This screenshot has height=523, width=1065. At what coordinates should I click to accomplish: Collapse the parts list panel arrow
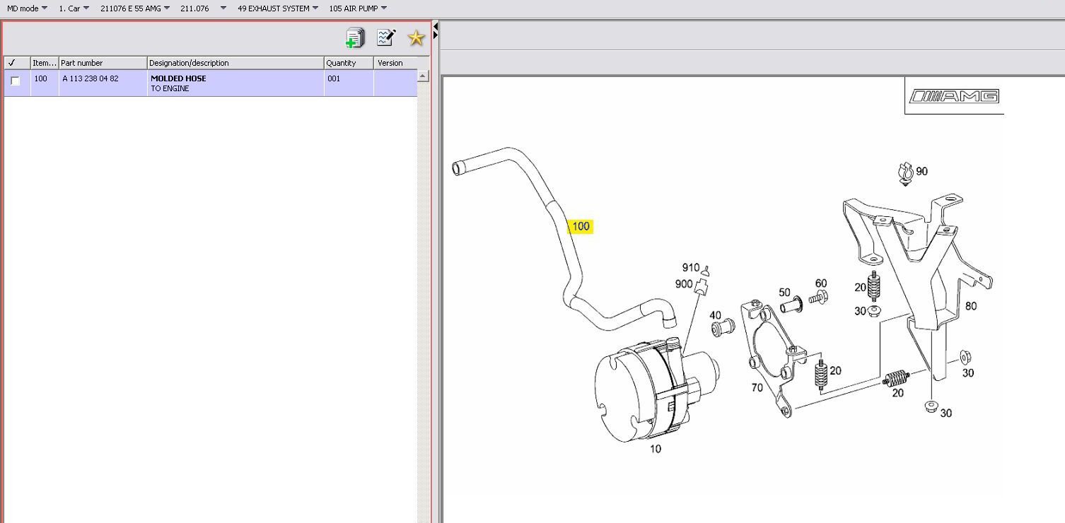tap(436, 26)
